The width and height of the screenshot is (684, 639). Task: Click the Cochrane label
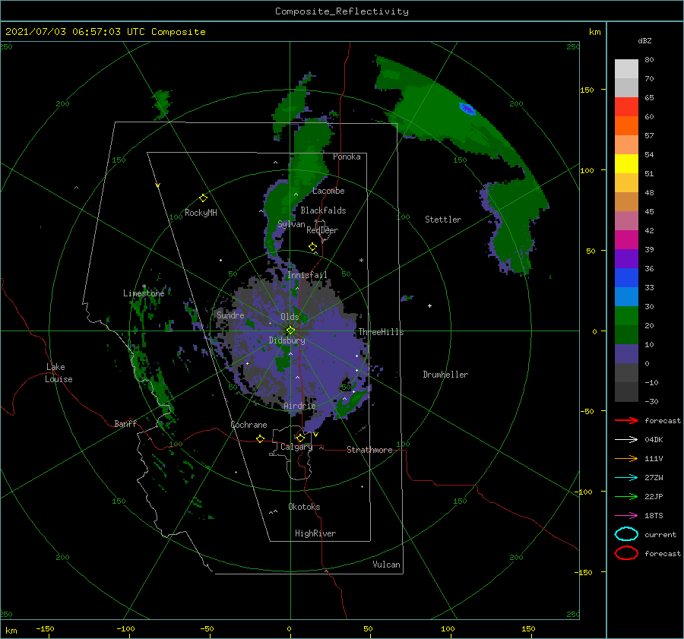coord(249,425)
